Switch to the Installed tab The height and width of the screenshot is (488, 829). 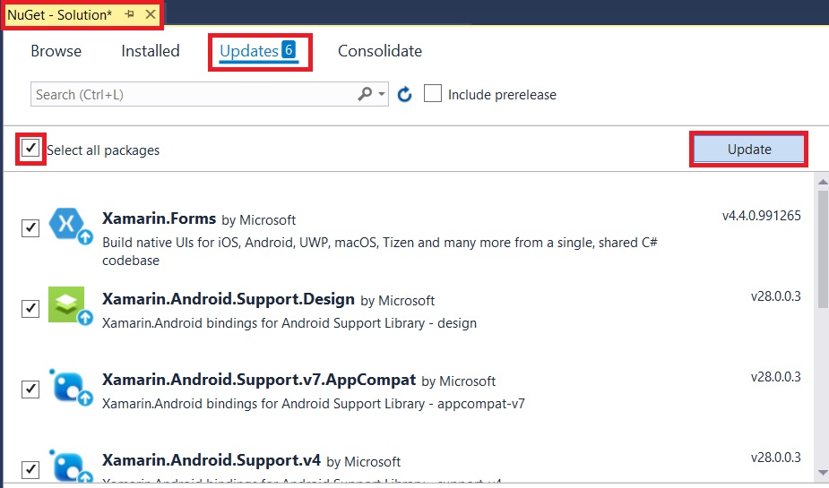pos(151,51)
